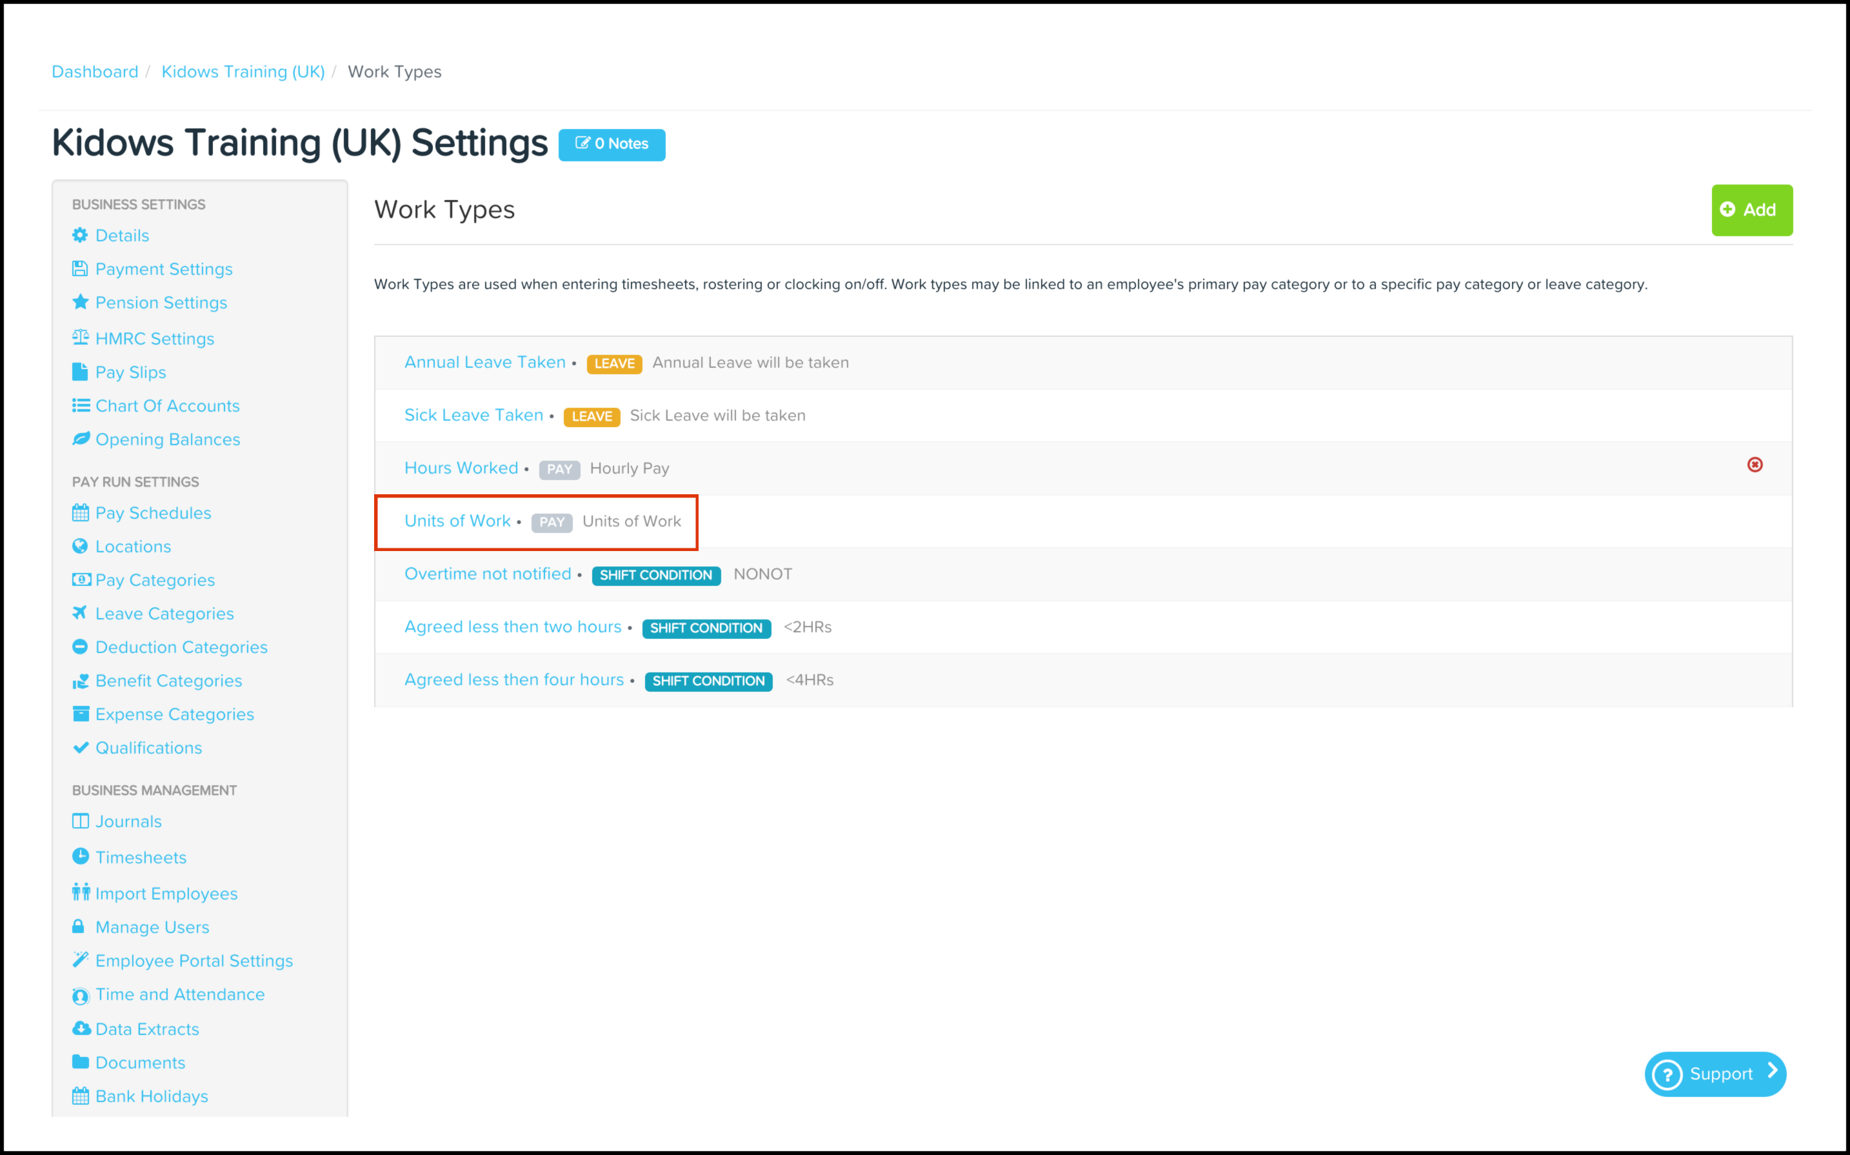Delete the Hours Worked work type
1850x1155 pixels.
(1755, 465)
